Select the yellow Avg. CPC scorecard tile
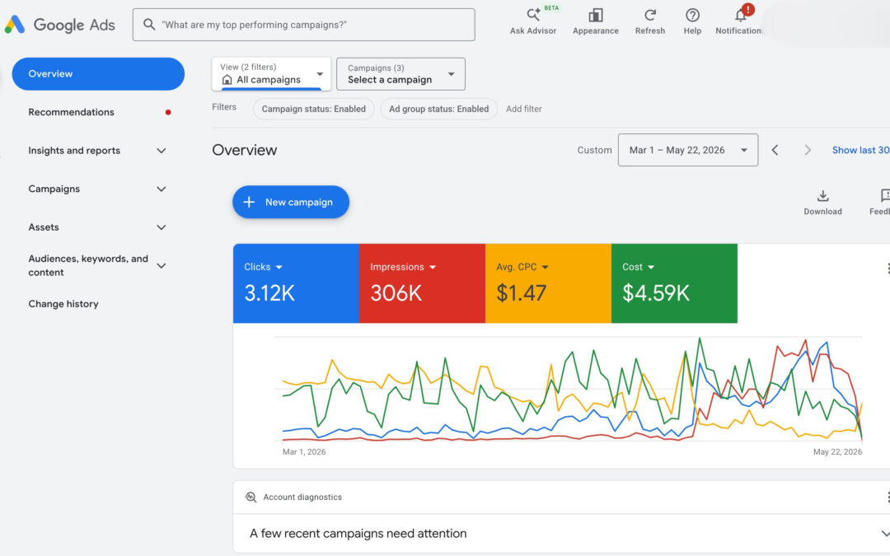Viewport: 890px width, 556px height. tap(548, 283)
